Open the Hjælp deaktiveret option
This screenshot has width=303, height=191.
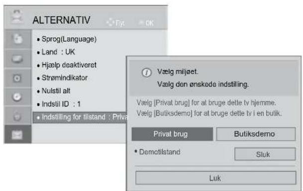pyautogui.click(x=67, y=65)
